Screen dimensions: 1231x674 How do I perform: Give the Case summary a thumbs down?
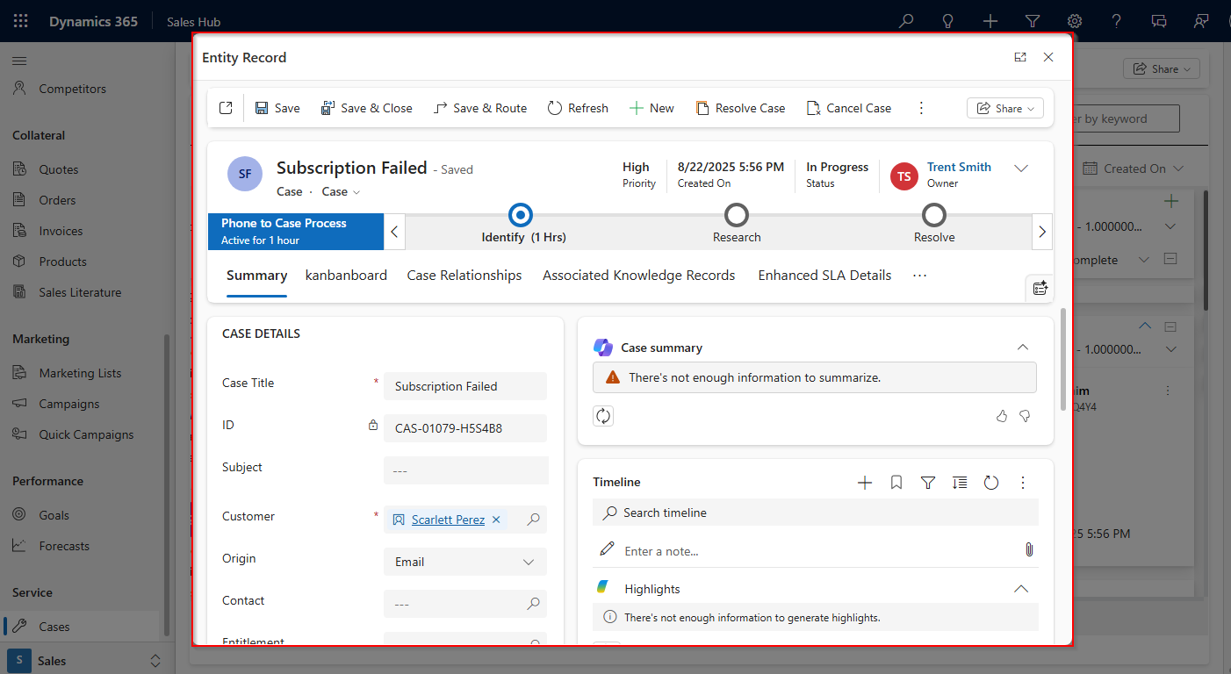(1025, 416)
